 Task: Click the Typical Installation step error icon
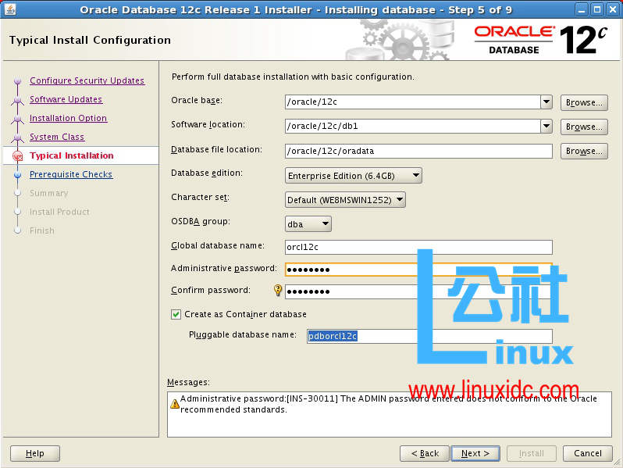point(17,156)
